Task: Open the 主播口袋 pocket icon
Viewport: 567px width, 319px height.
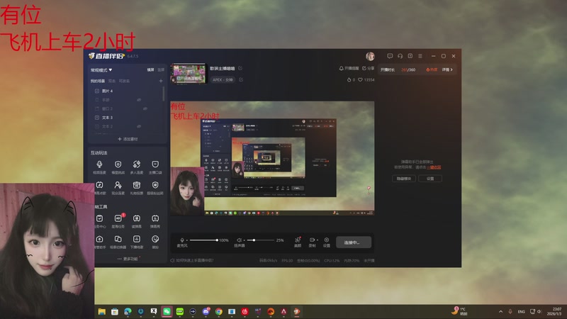Action: (155, 164)
